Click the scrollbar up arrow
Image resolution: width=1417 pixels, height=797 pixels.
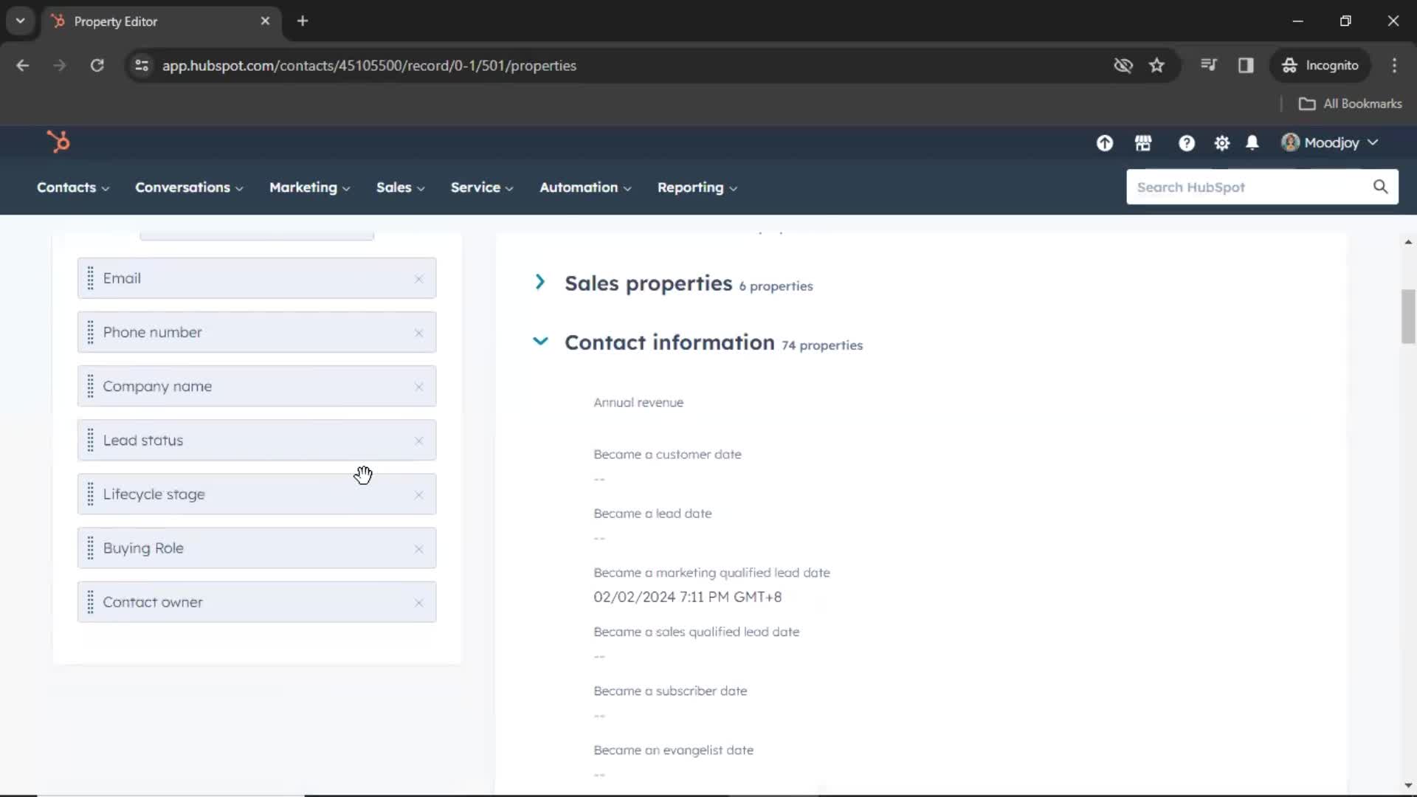[x=1408, y=241]
